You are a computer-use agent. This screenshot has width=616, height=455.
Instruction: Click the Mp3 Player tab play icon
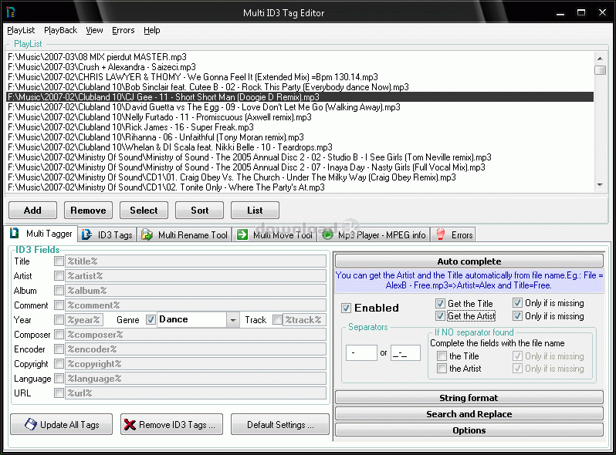coord(327,234)
